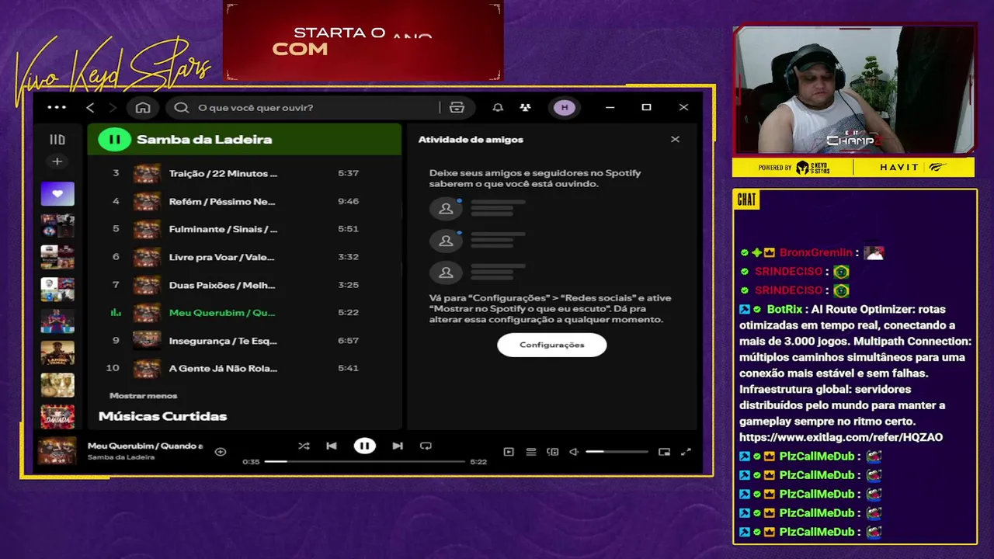Open the "Músicas Curtidas" section heading
This screenshot has width=994, height=559.
pyautogui.click(x=162, y=416)
